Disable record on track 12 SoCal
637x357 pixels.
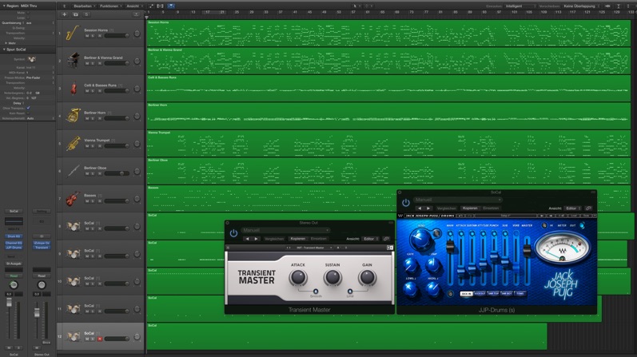[99, 339]
